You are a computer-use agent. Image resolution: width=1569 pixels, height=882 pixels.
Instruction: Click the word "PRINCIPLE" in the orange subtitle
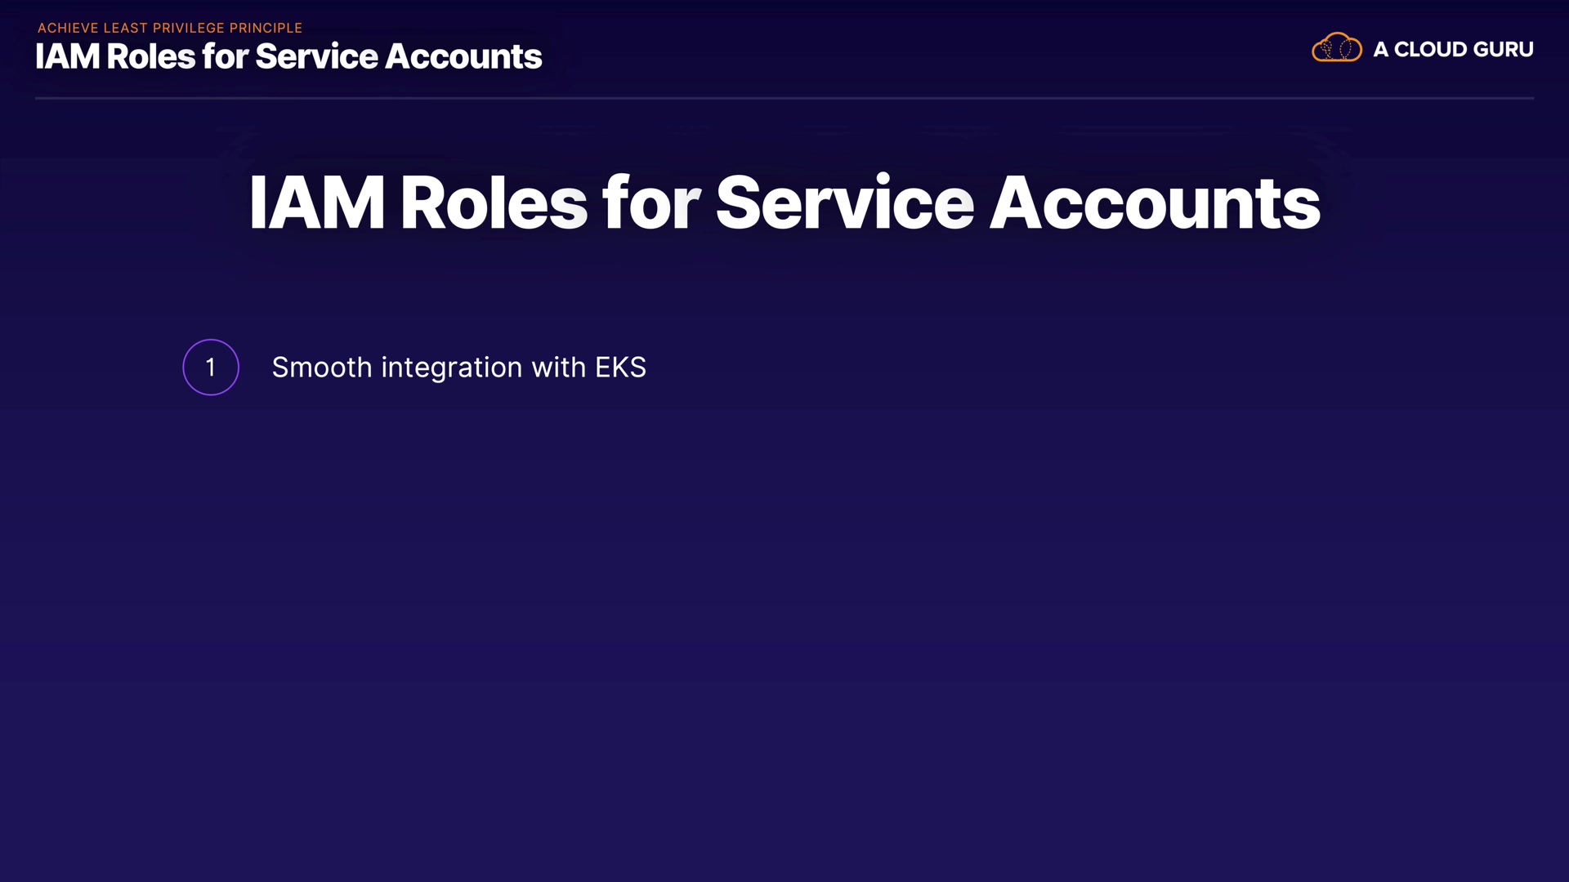266,28
